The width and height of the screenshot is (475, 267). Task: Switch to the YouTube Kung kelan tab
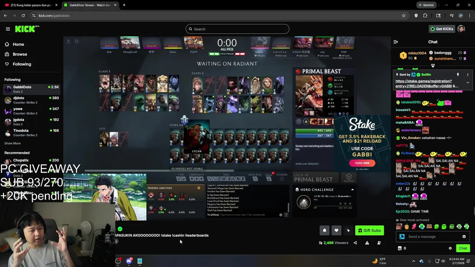pos(30,5)
